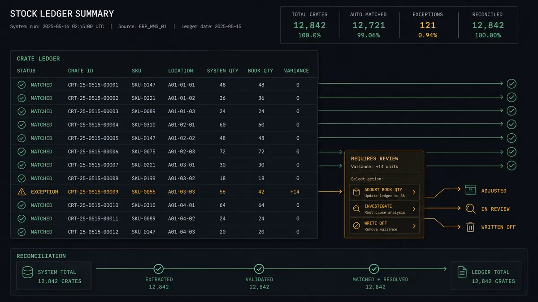Click the Ledger date: 2025-05-15 text
Screen dimensions: 538x302
[x=211, y=26]
